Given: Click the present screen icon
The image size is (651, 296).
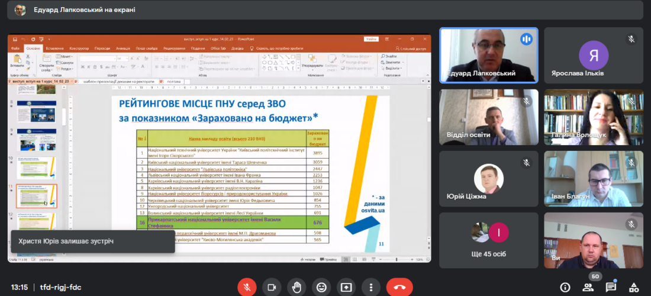Looking at the screenshot, I should [346, 287].
